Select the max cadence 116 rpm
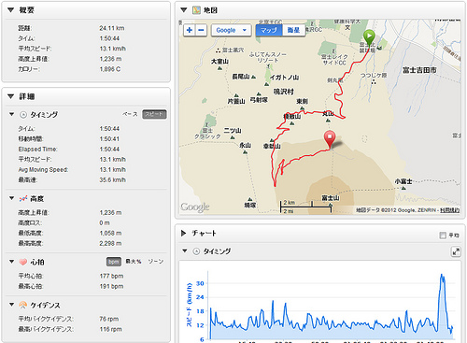Viewport: 467px width, 343px height. [x=110, y=329]
